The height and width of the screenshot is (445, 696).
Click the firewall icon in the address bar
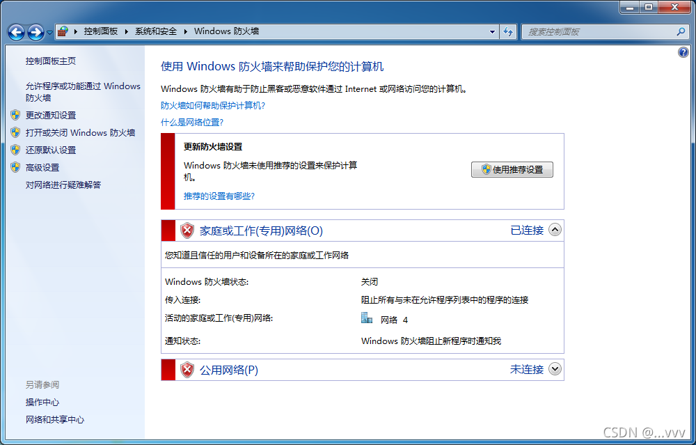click(x=63, y=31)
